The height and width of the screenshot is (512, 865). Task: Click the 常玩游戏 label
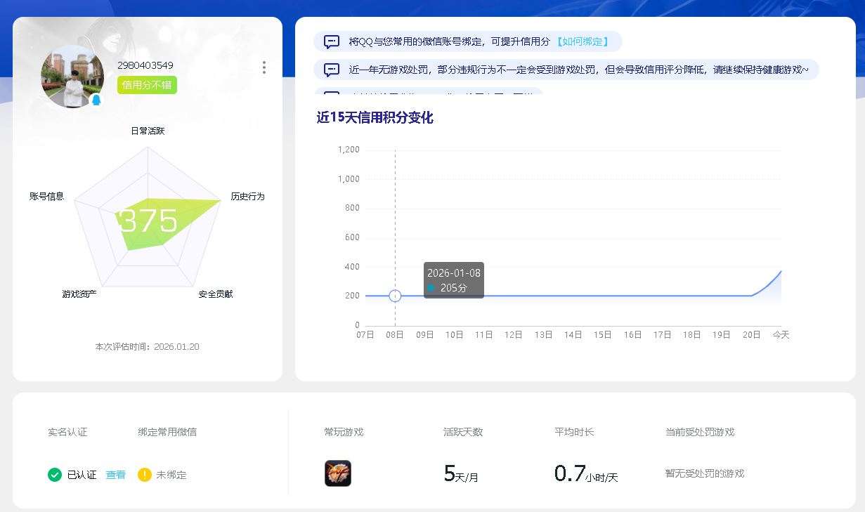[344, 432]
